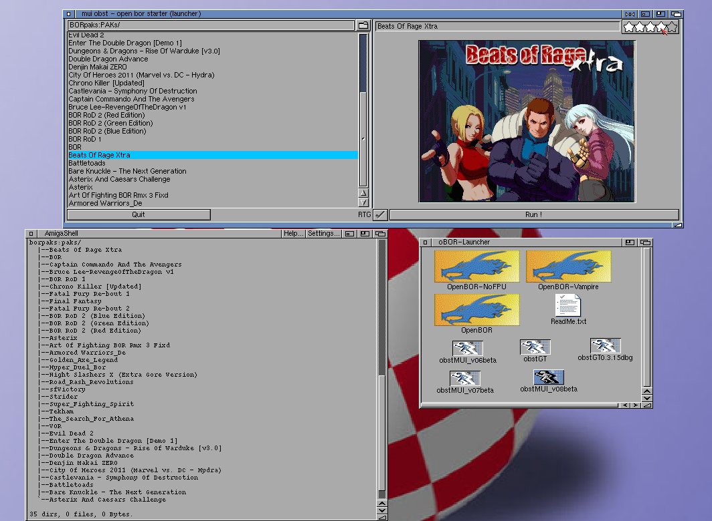The image size is (712, 521).
Task: Open the folder requester next to BORpaks path
Action: 363,25
